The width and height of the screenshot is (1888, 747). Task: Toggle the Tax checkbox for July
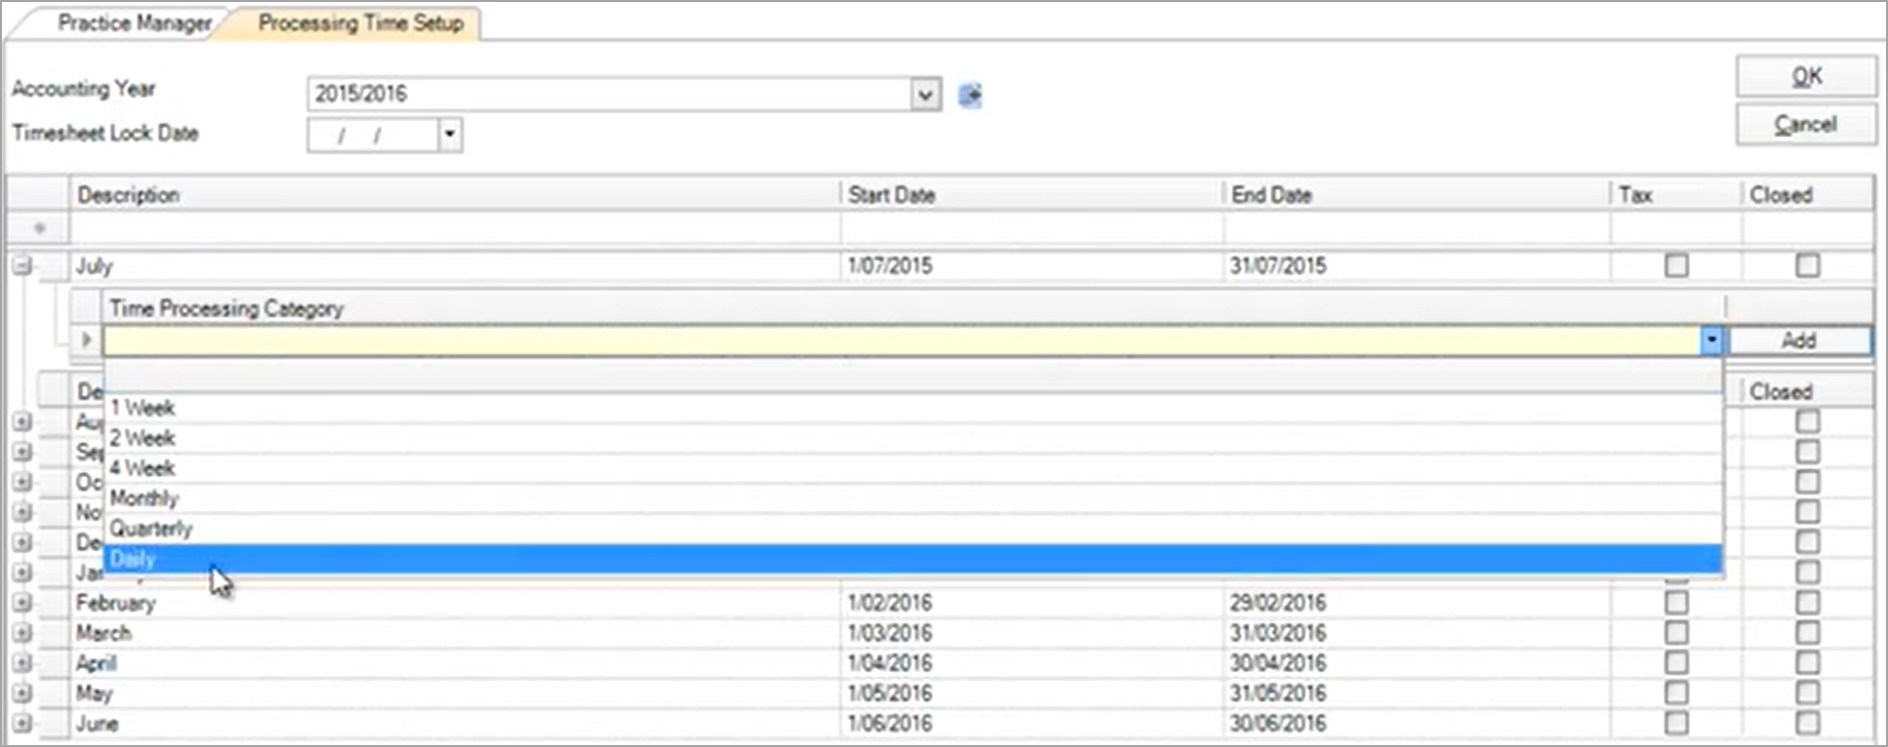[1676, 265]
